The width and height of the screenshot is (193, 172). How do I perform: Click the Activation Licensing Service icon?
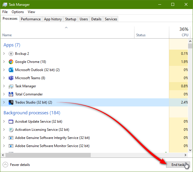click(x=11, y=130)
